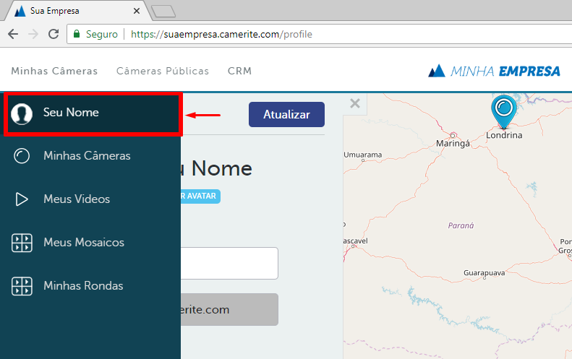
Task: Open the Câmeras Públicas menu item
Action: click(163, 71)
